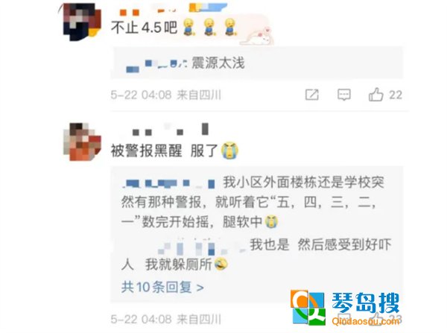The width and height of the screenshot is (447, 333).
Task: Click the first commenter's blurred username
Action: tap(173, 10)
